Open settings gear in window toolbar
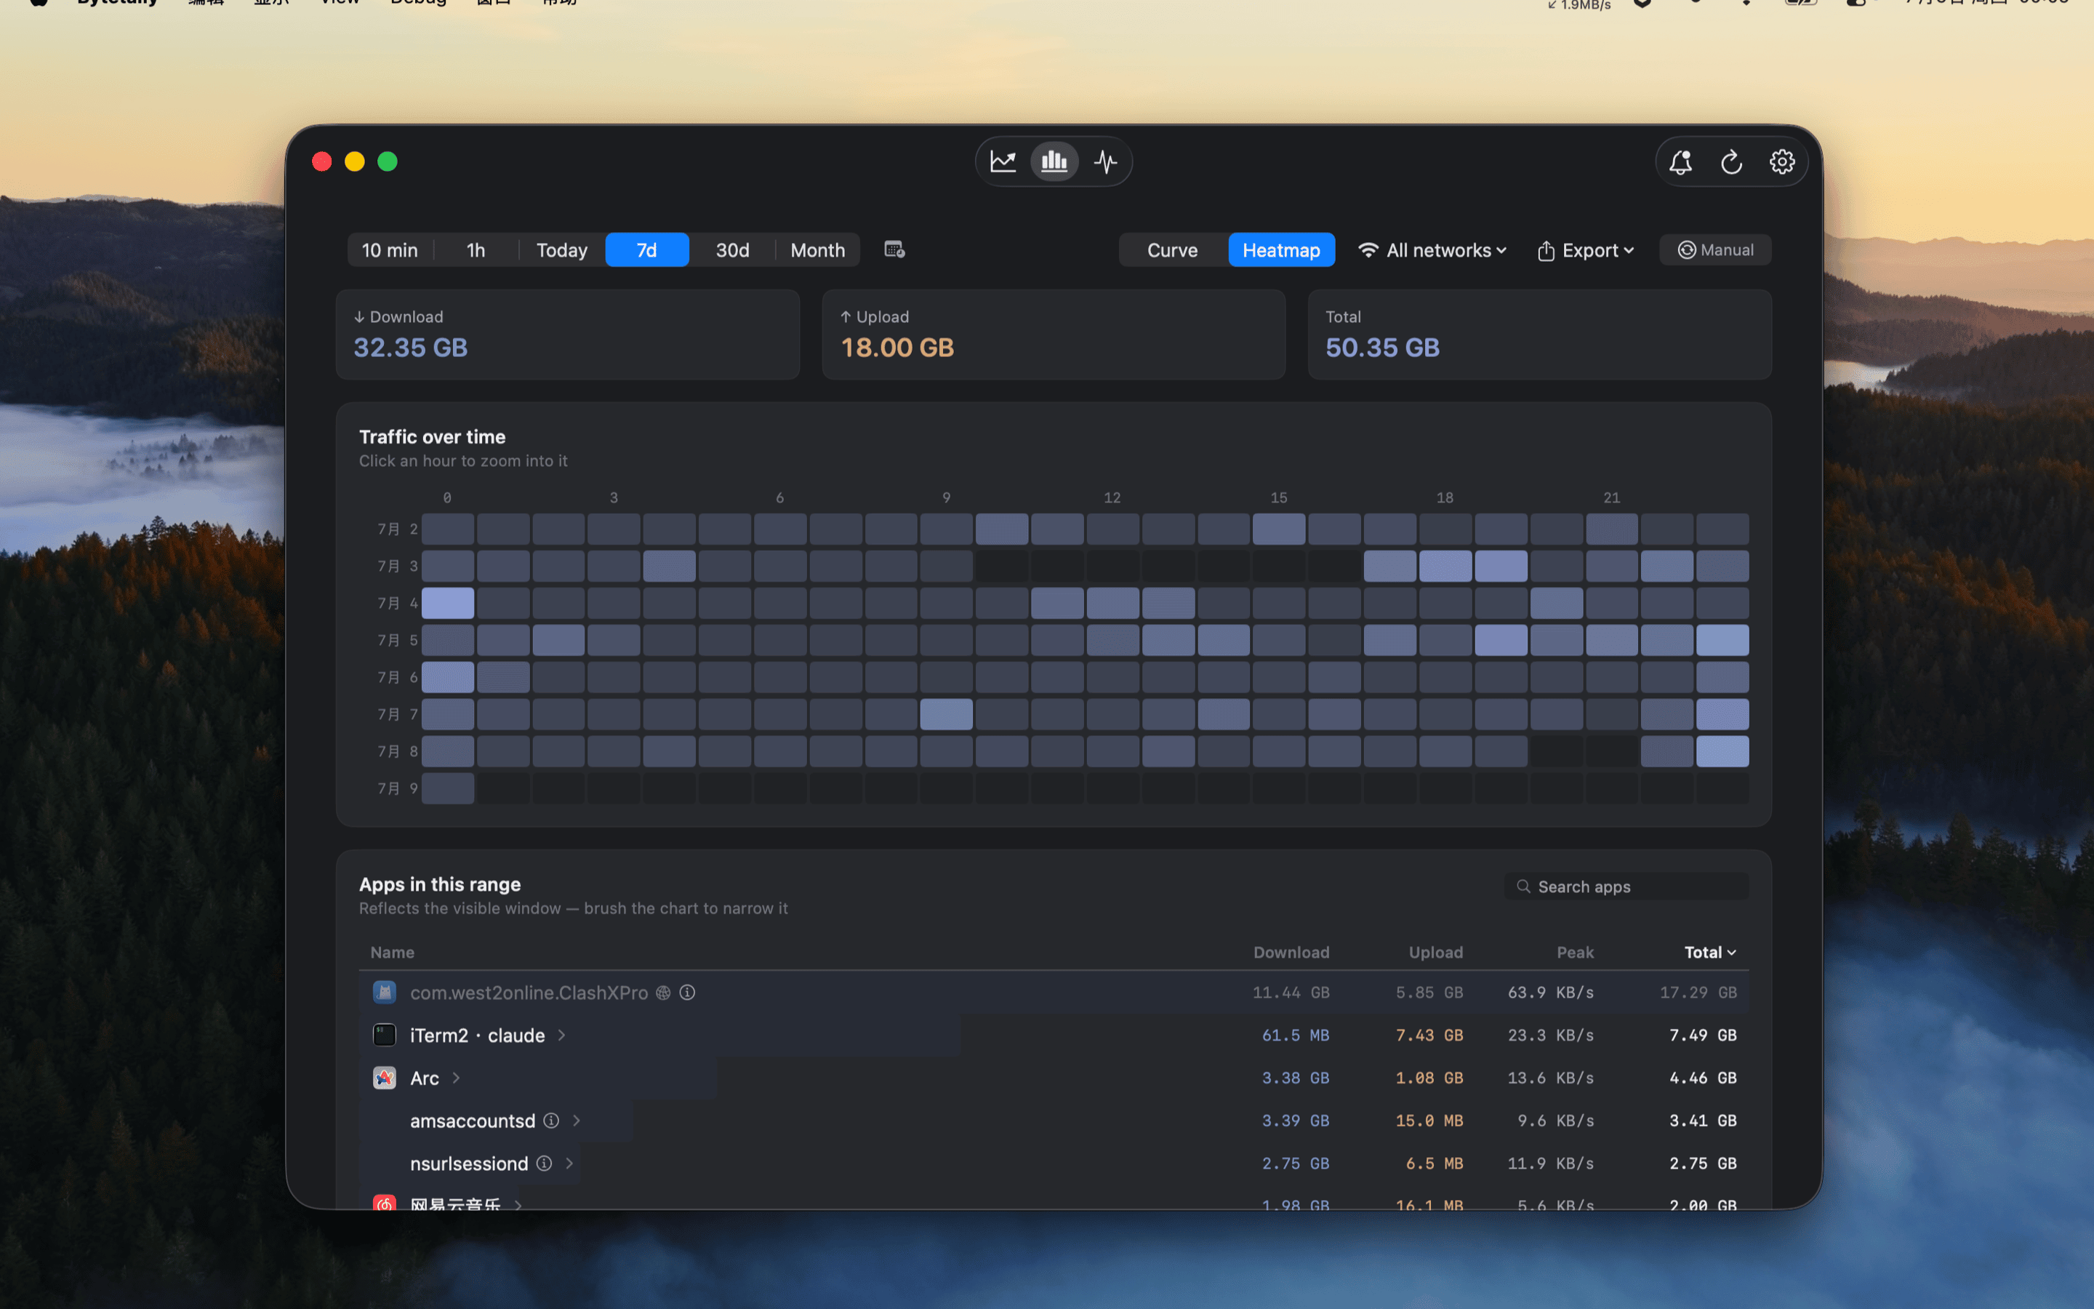2094x1309 pixels. (x=1781, y=162)
